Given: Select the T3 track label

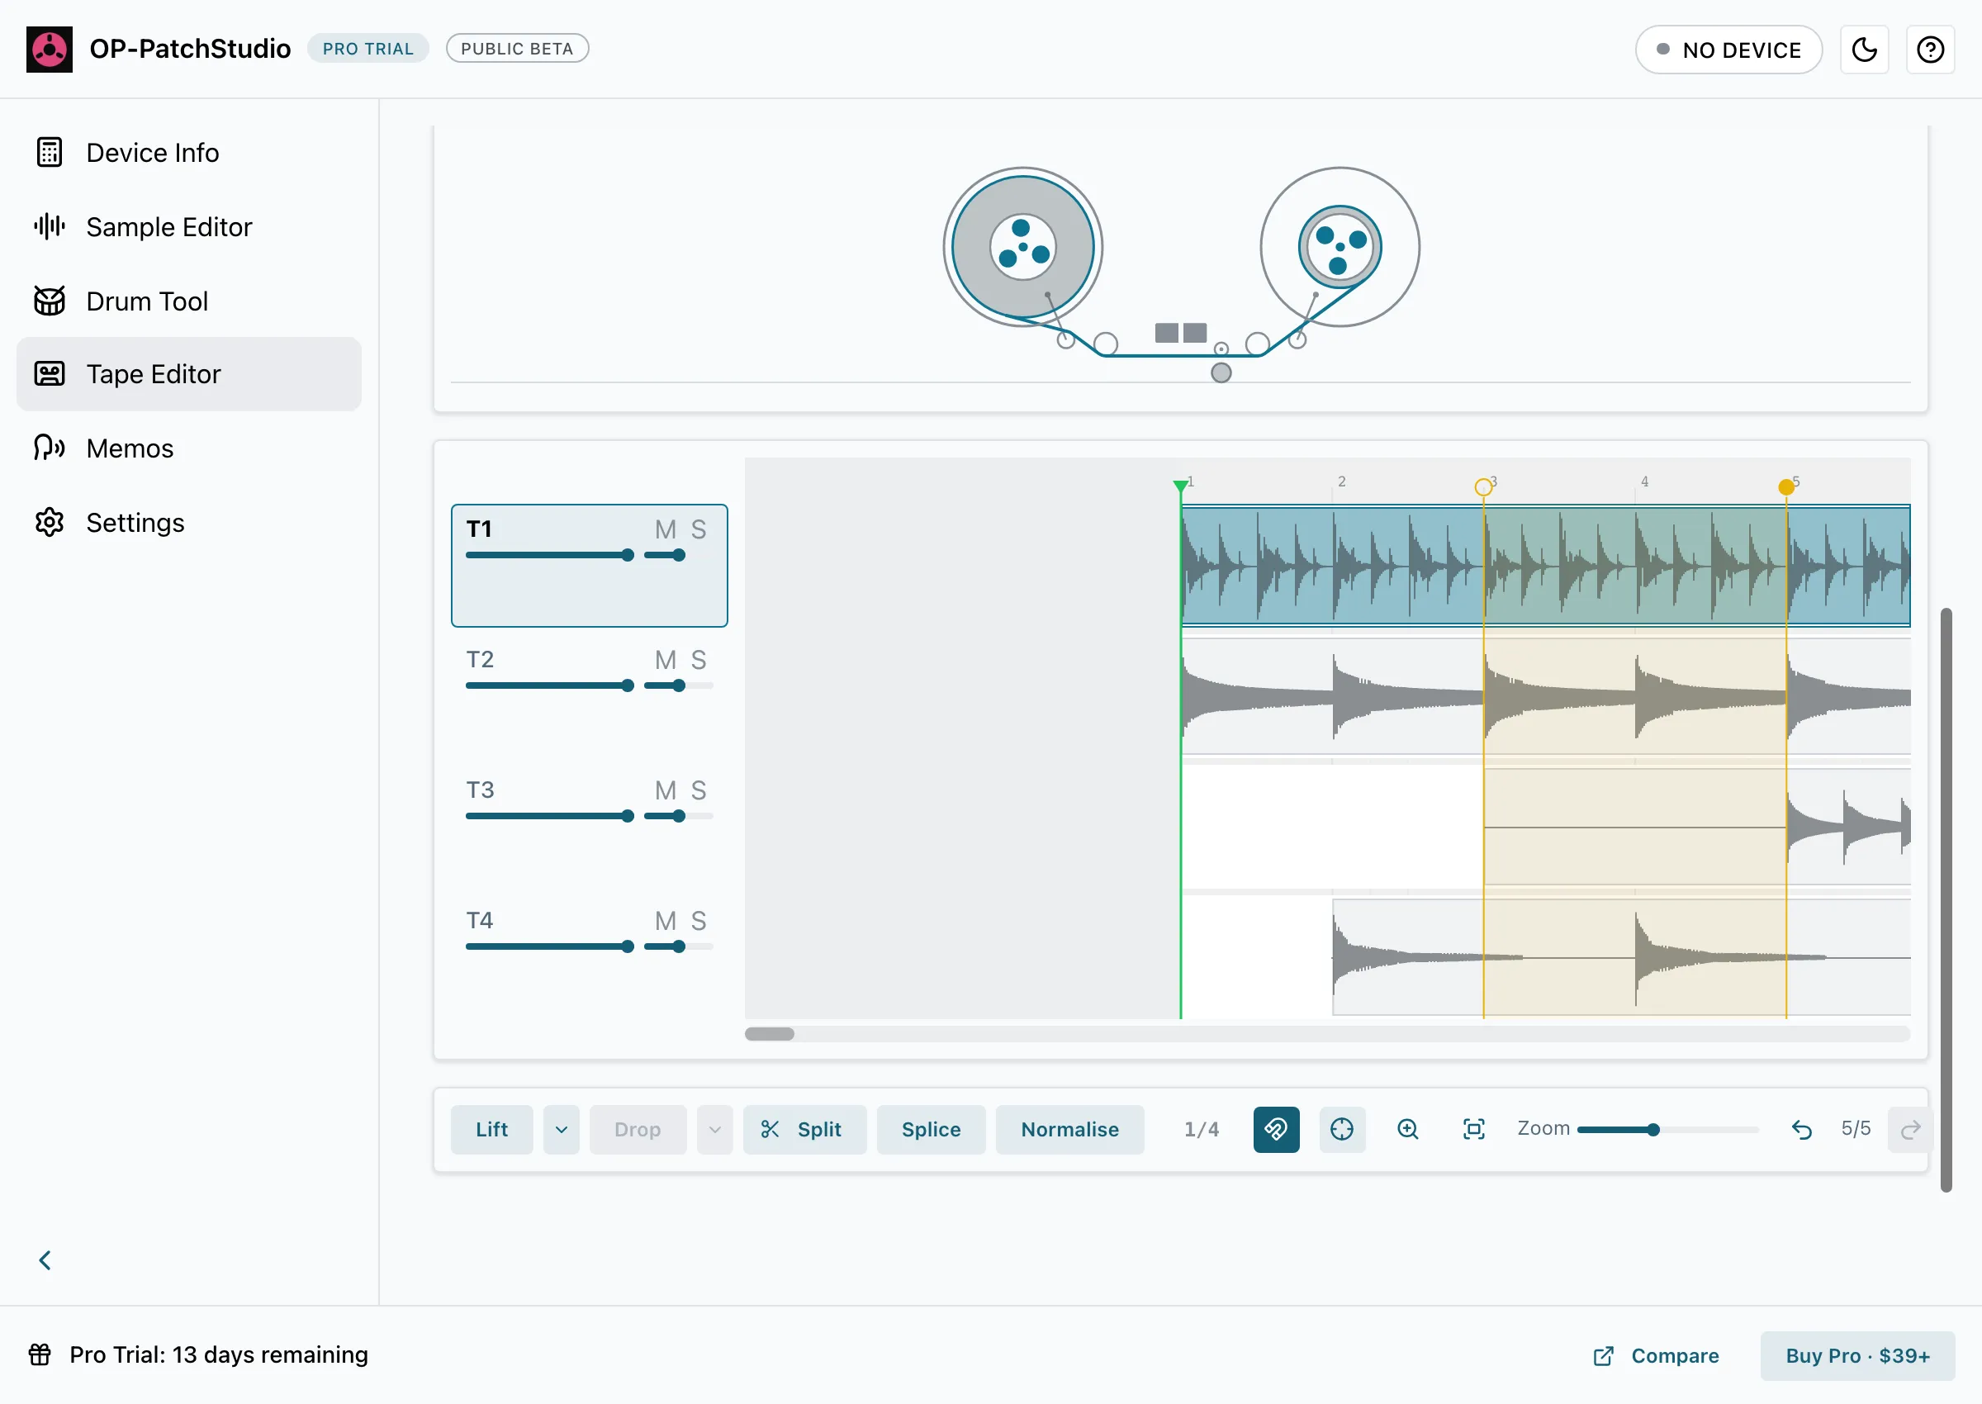Looking at the screenshot, I should [x=480, y=790].
